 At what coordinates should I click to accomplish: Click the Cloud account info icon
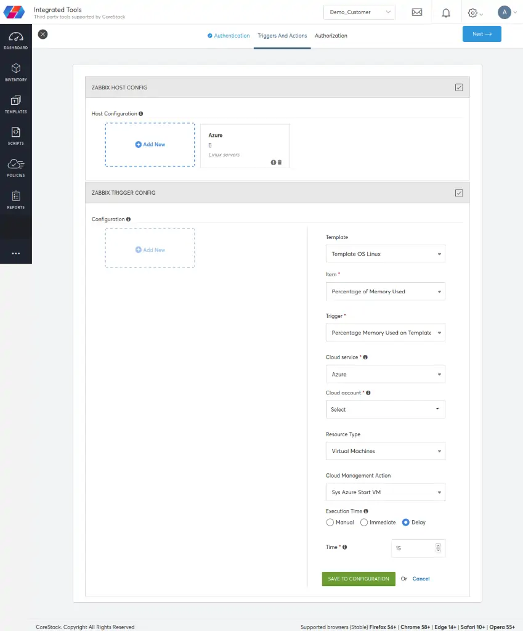coord(368,393)
